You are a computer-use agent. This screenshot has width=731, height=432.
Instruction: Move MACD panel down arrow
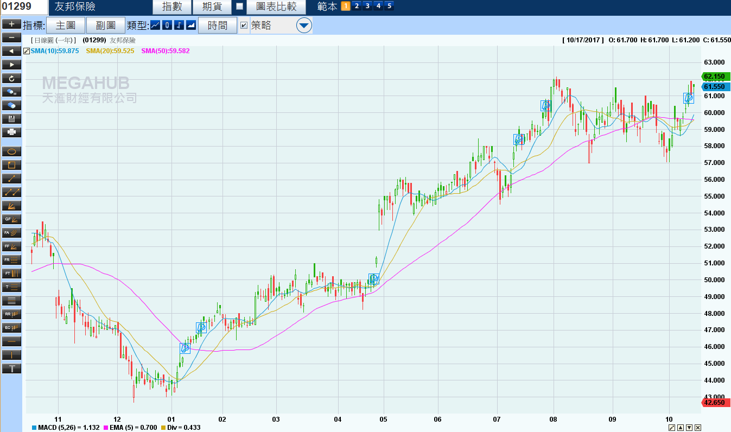pyautogui.click(x=689, y=428)
